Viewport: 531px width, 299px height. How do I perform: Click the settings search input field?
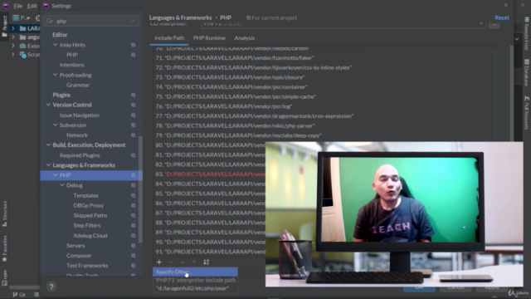(x=91, y=21)
